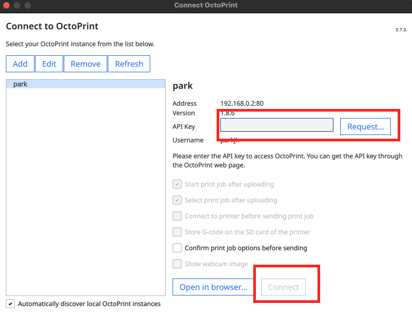This screenshot has height=321, width=412.
Task: Refresh the instance list
Action: pos(129,64)
